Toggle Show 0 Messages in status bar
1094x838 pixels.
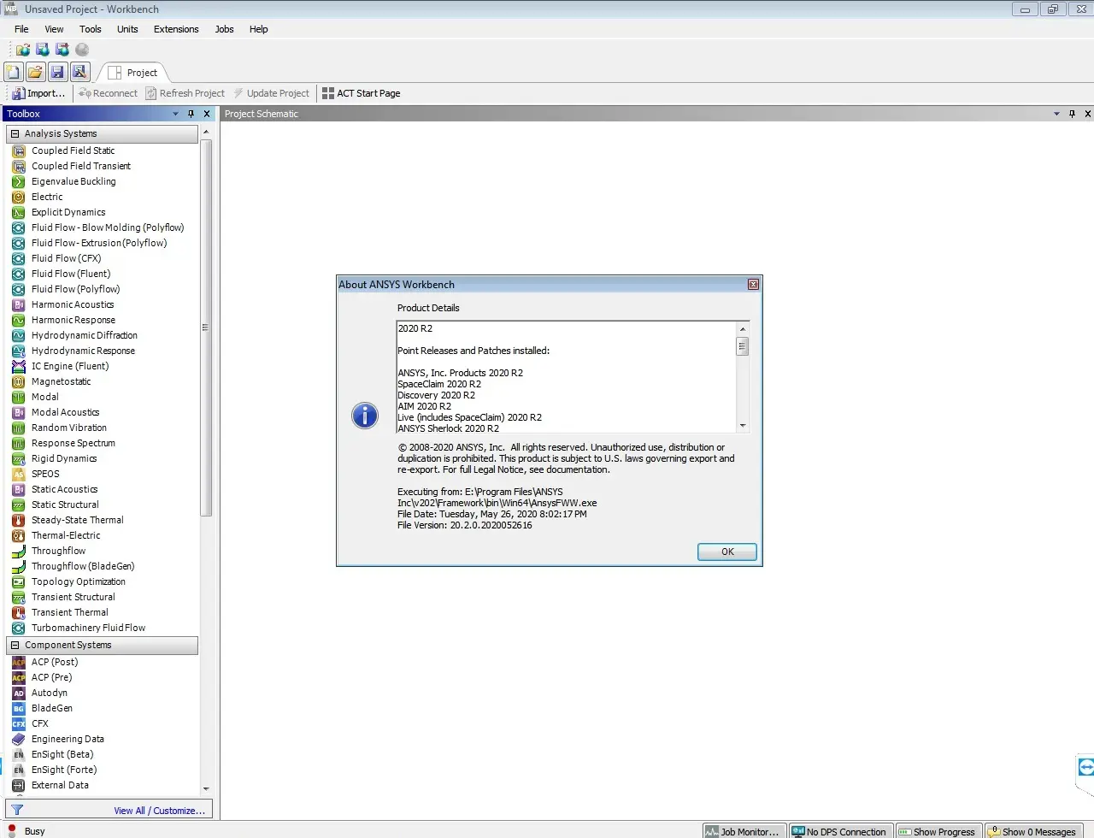tap(1032, 831)
